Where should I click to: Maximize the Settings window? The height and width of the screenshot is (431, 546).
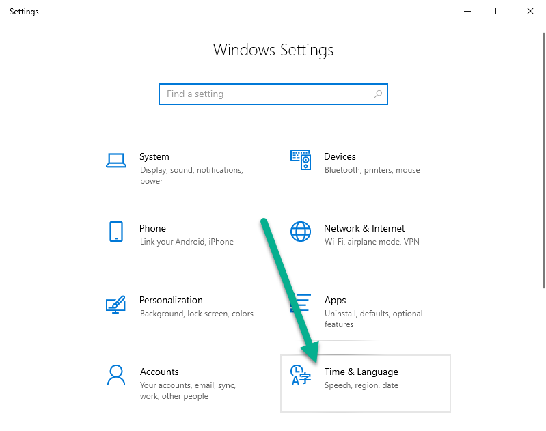(499, 11)
